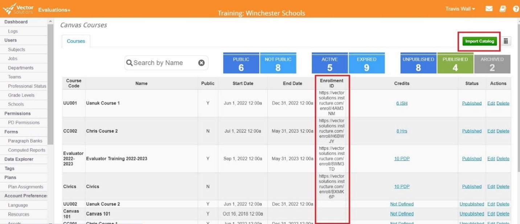Click Edit for Evaluator Training 2022-2023
520x224 pixels.
tap(491, 158)
